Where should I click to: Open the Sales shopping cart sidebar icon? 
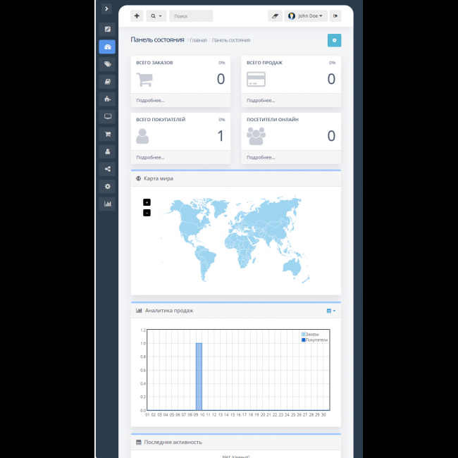(x=107, y=134)
